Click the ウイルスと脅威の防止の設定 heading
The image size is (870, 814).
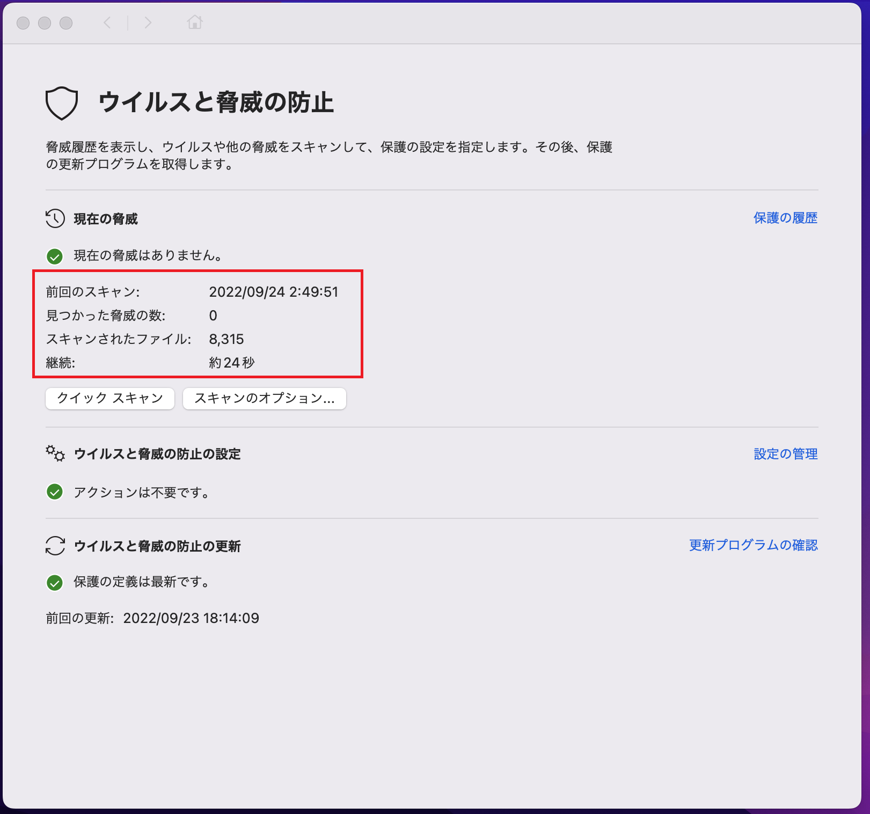[x=157, y=454]
